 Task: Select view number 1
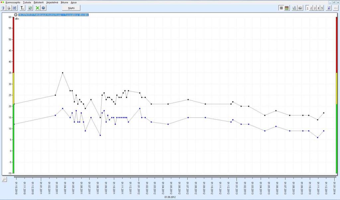tap(307, 8)
